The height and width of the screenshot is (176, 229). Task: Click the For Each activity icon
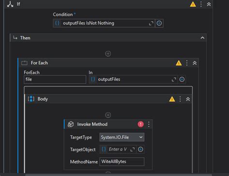[x=24, y=63]
